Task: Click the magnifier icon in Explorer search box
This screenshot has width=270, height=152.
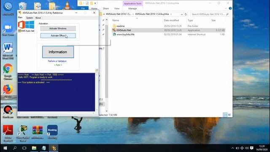Action: coord(227,14)
